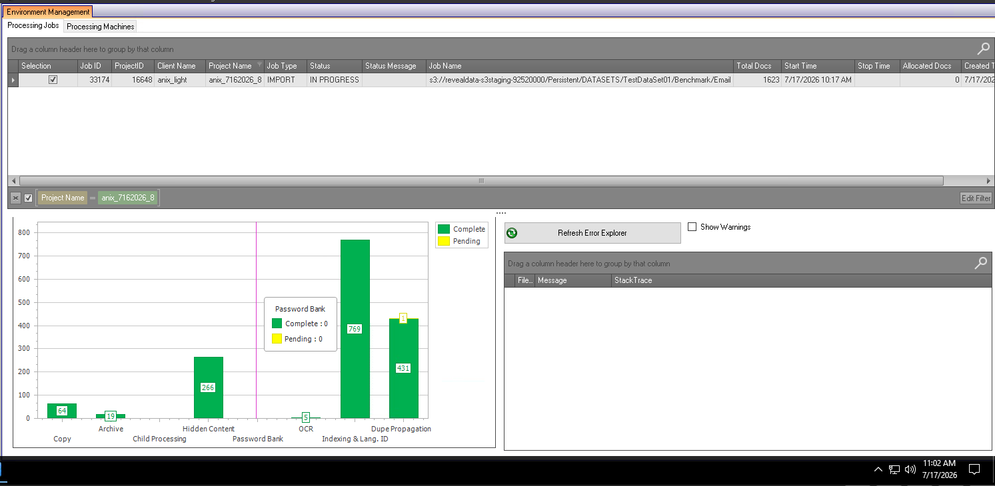Click the OCR bar labeled 5
Image resolution: width=995 pixels, height=486 pixels.
(306, 417)
